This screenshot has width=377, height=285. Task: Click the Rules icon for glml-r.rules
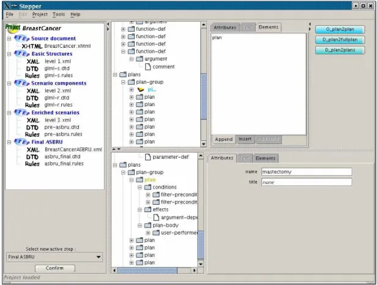pos(32,105)
